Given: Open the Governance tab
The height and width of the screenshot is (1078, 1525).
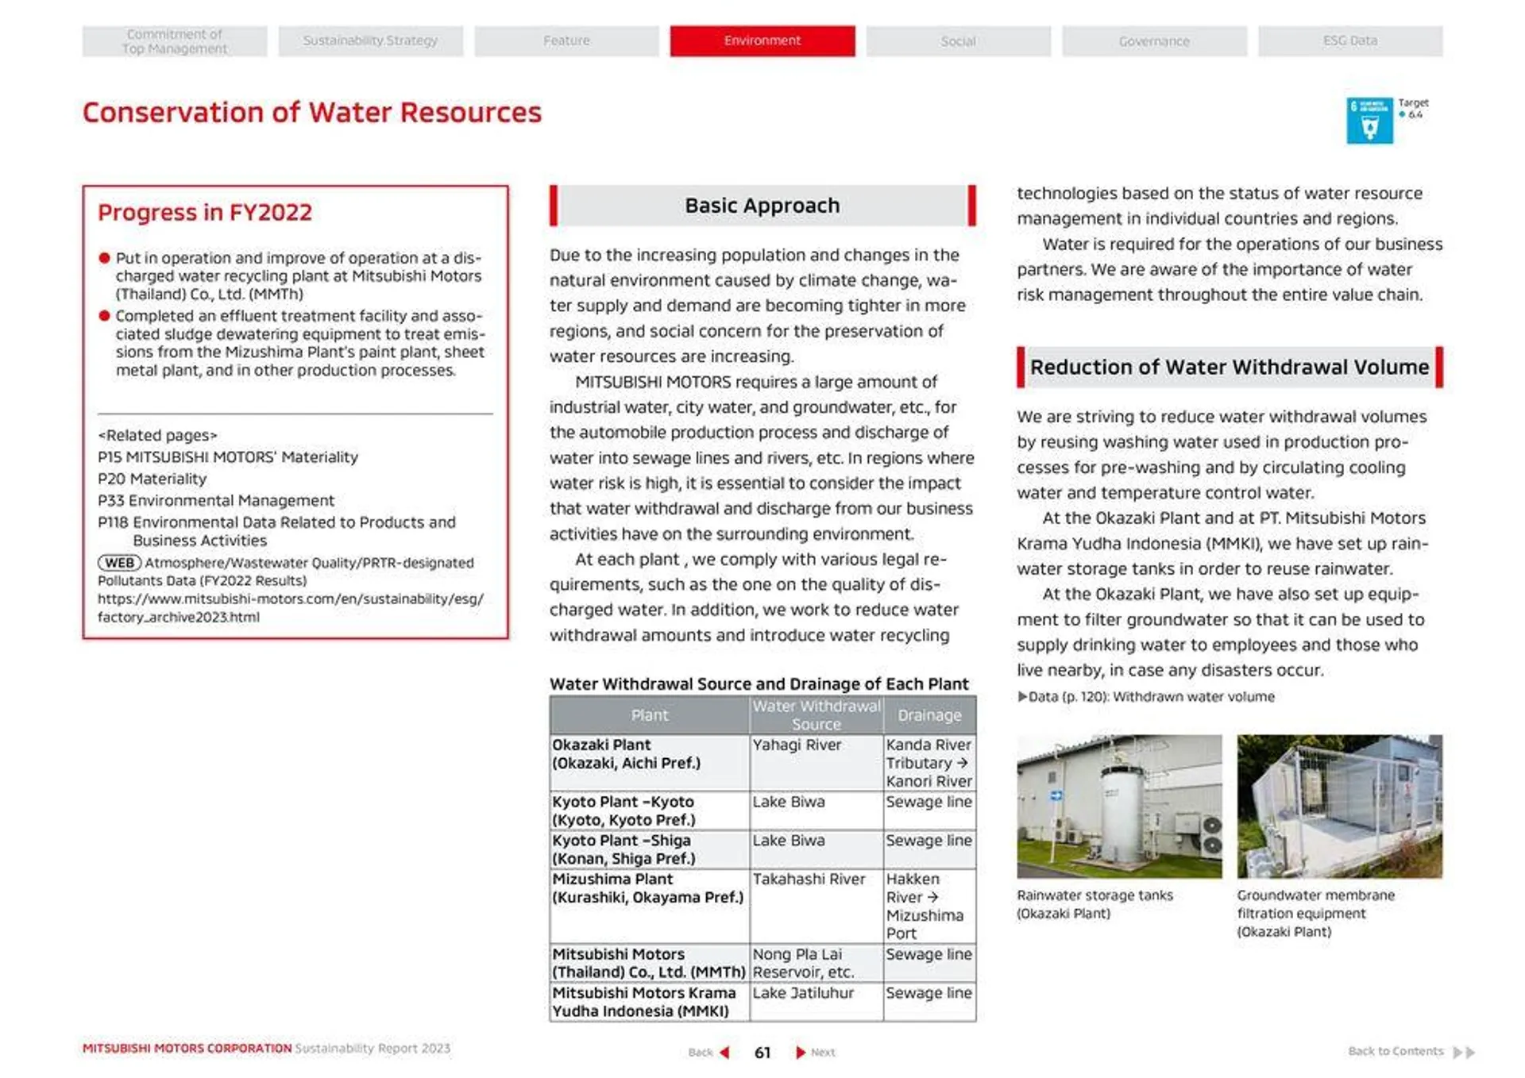Looking at the screenshot, I should click(1154, 41).
